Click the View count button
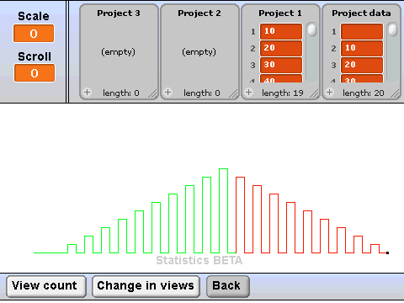The image size is (404, 303). 46,286
